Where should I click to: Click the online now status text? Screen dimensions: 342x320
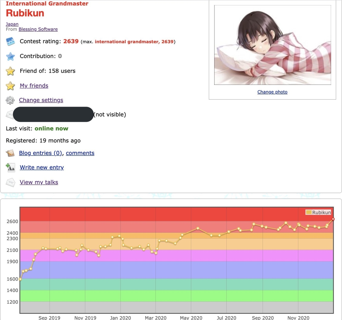52,129
